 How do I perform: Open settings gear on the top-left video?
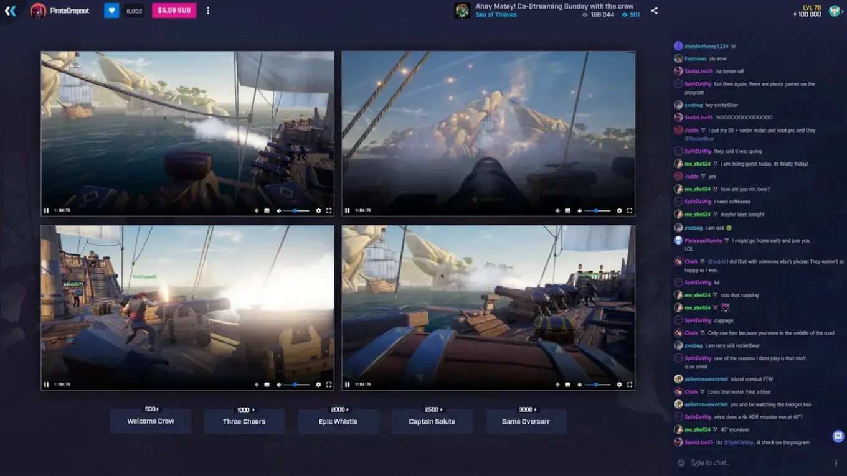318,210
